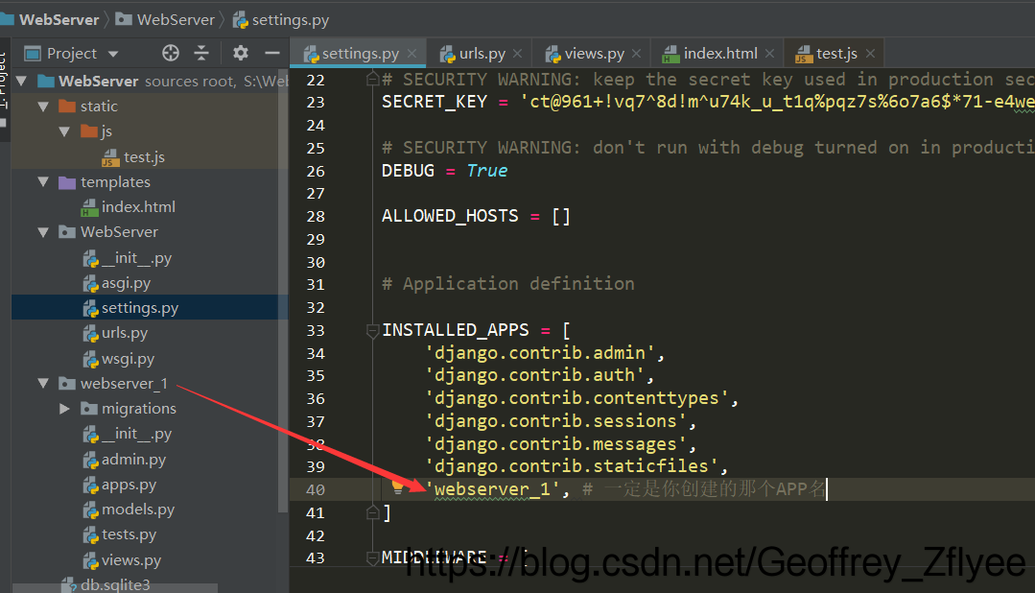
Task: Click the intention lightbulb on line 40
Action: pos(397,487)
